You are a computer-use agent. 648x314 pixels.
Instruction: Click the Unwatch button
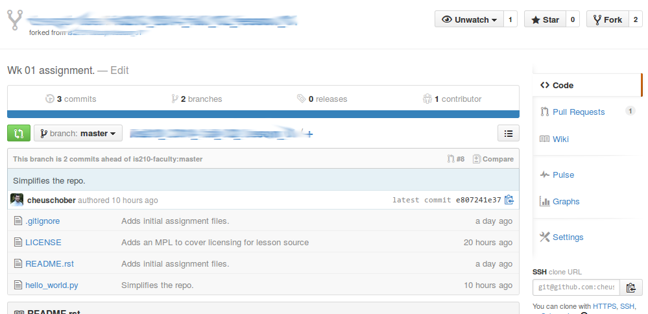tap(469, 19)
